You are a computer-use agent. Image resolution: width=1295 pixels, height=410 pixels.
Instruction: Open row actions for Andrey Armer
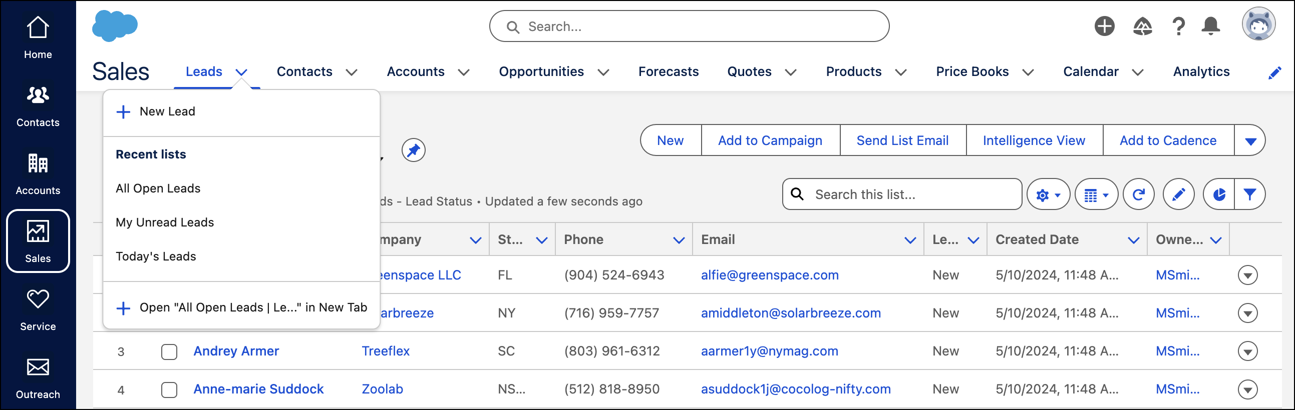[x=1248, y=351]
